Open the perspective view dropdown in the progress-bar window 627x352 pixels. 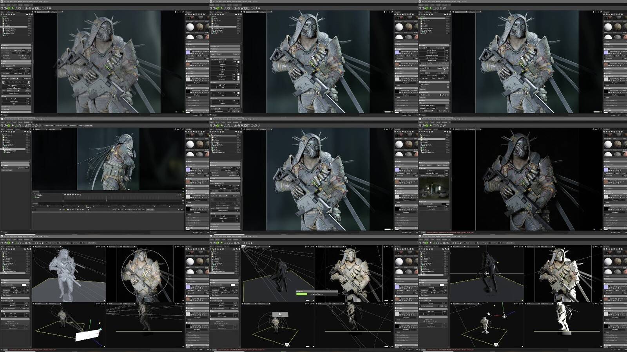pos(250,247)
